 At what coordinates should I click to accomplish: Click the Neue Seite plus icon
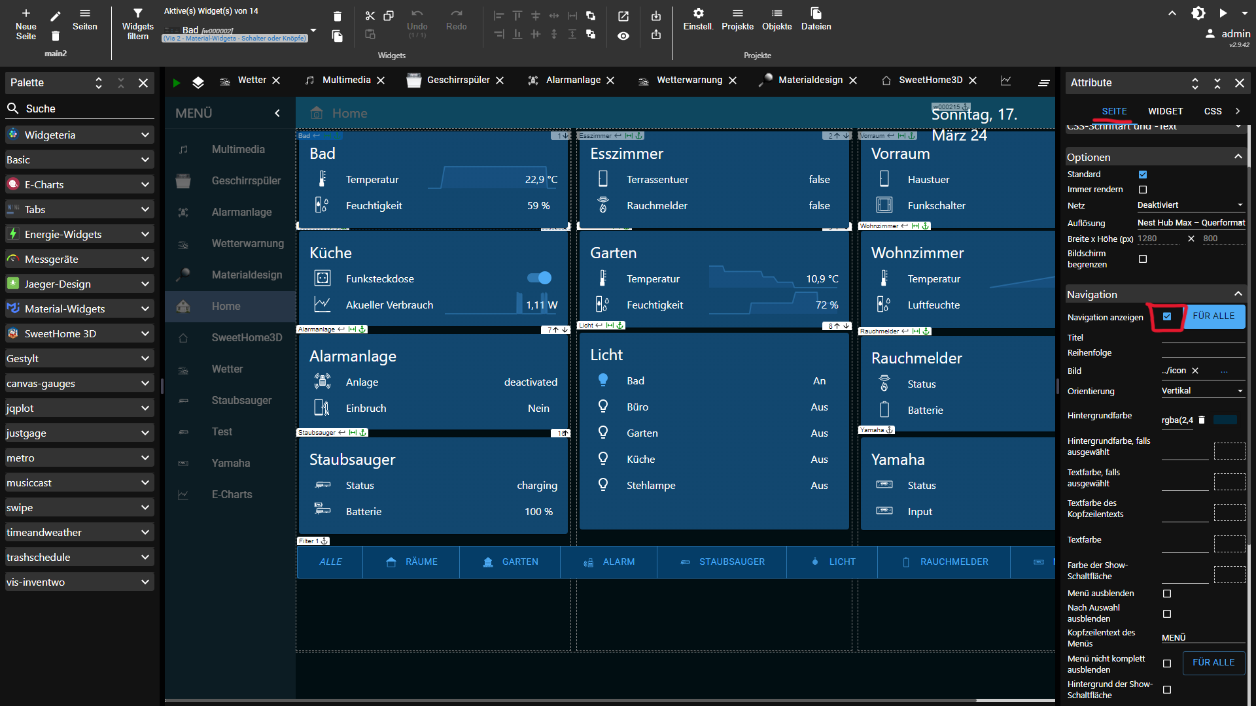pos(26,13)
